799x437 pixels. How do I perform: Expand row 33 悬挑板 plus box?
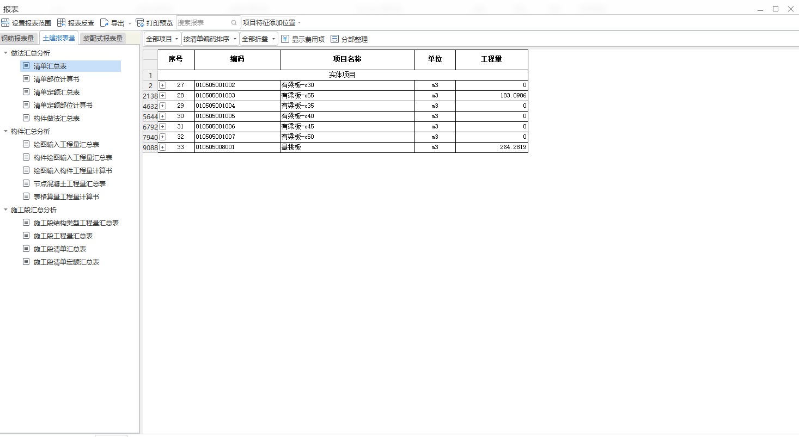point(162,147)
